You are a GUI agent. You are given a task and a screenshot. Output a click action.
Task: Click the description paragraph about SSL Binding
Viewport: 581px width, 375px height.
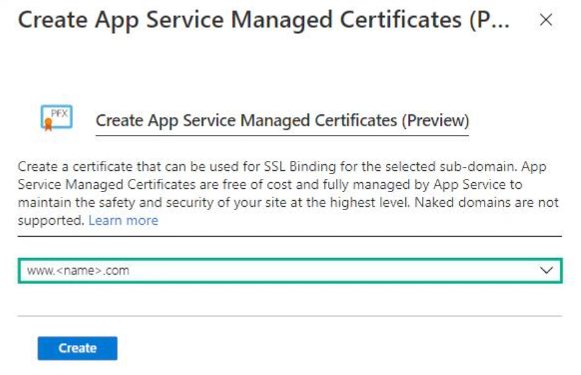288,193
